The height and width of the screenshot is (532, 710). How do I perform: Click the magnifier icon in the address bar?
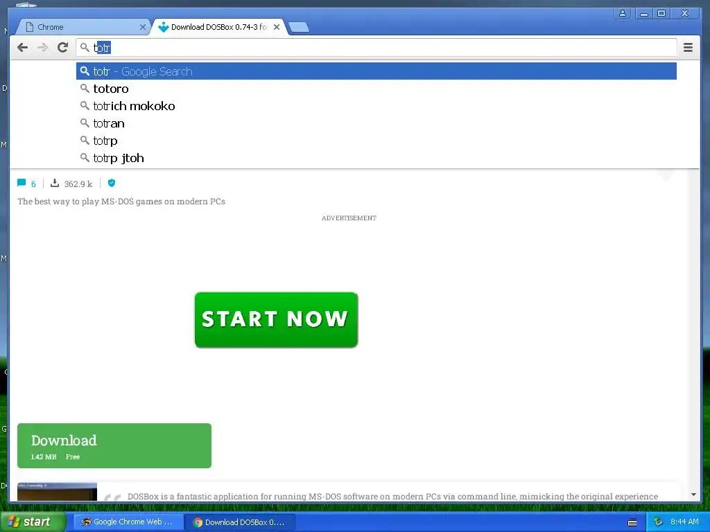coord(85,47)
